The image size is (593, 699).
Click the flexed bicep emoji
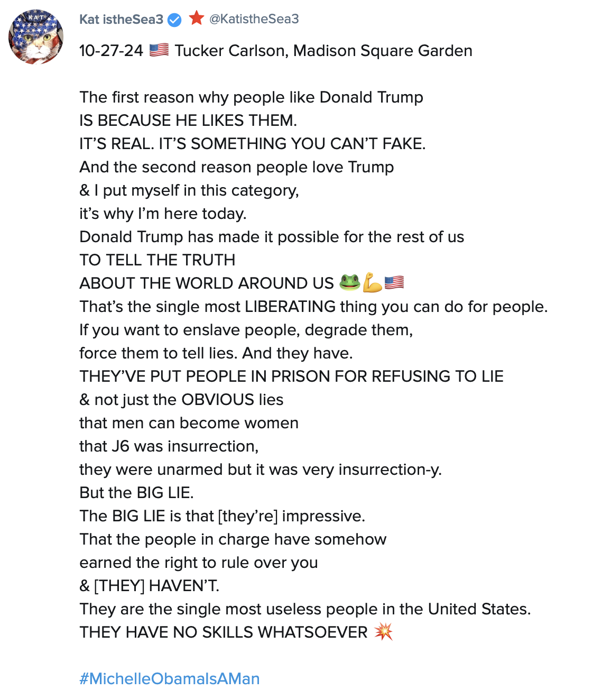click(372, 282)
